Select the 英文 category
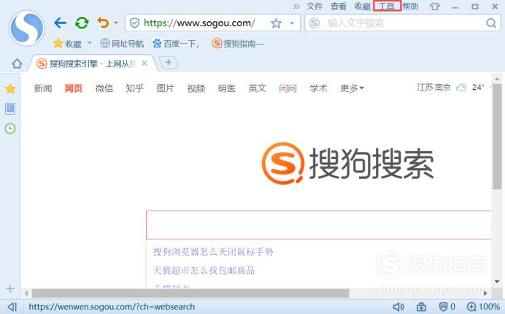505x314 pixels. [x=258, y=88]
